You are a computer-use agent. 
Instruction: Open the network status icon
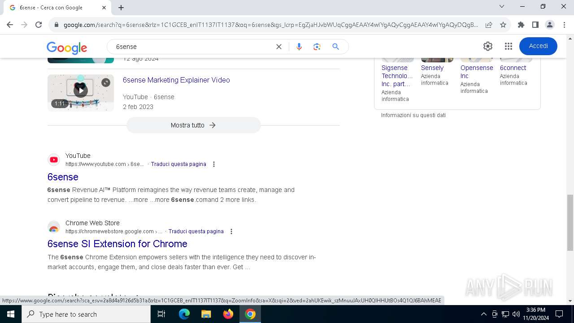[505, 314]
